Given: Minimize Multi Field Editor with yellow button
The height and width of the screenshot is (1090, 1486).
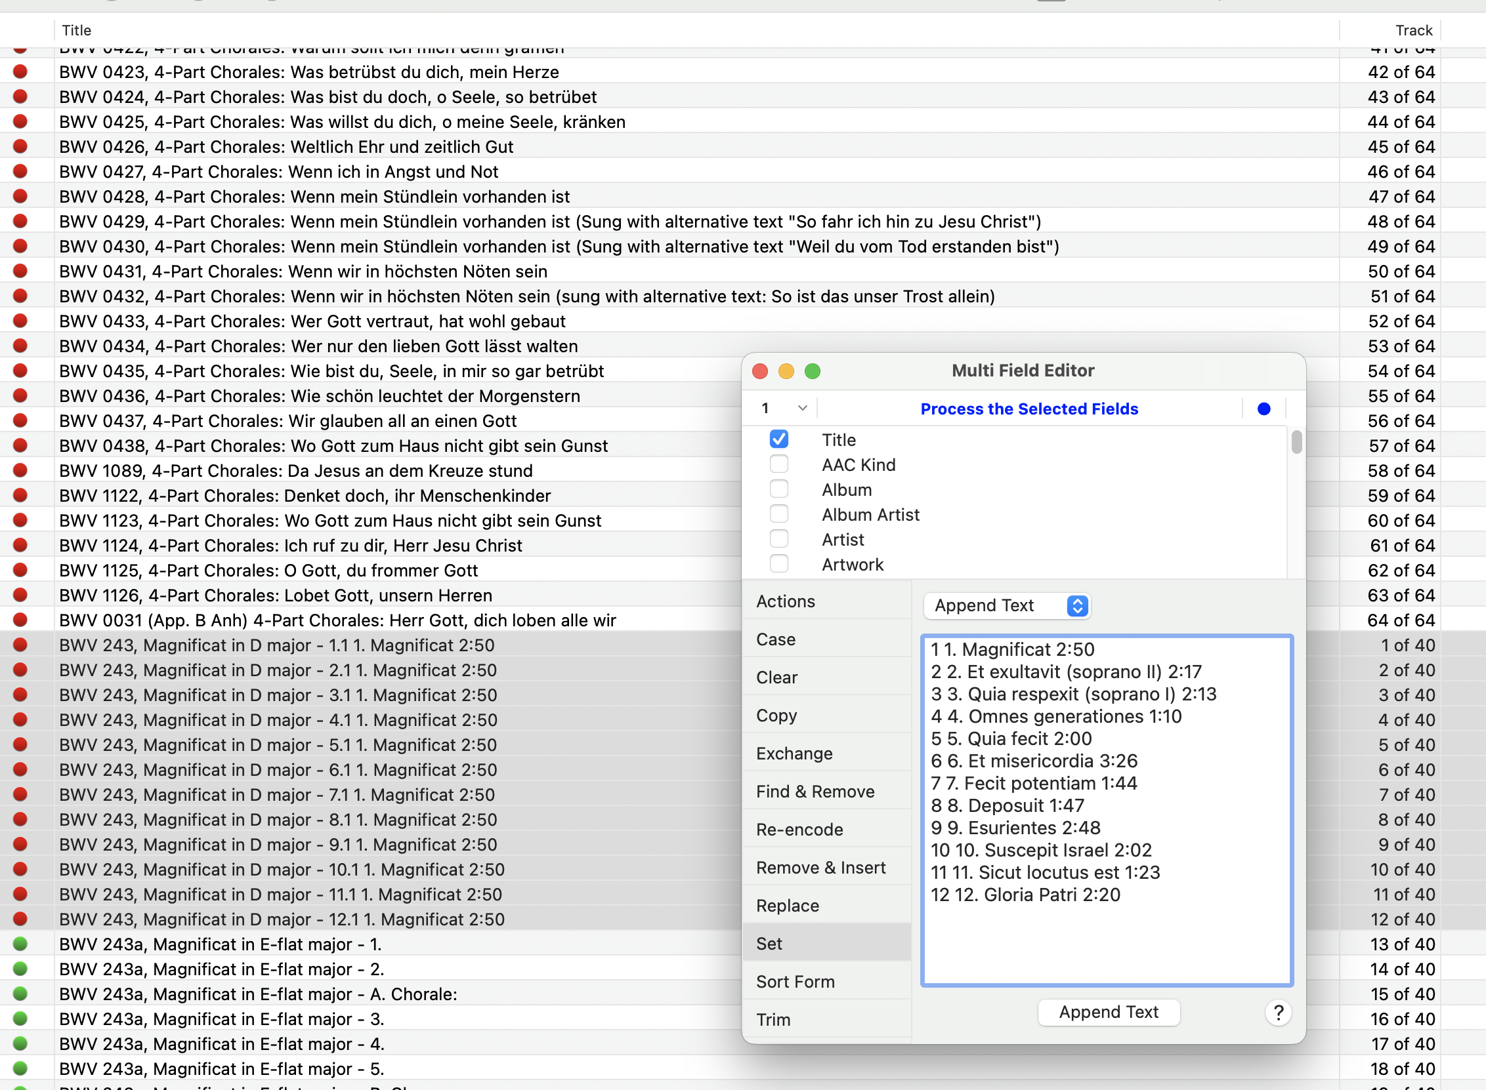Looking at the screenshot, I should 786,371.
